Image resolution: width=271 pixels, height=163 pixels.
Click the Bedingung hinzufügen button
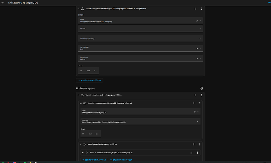(x=94, y=160)
